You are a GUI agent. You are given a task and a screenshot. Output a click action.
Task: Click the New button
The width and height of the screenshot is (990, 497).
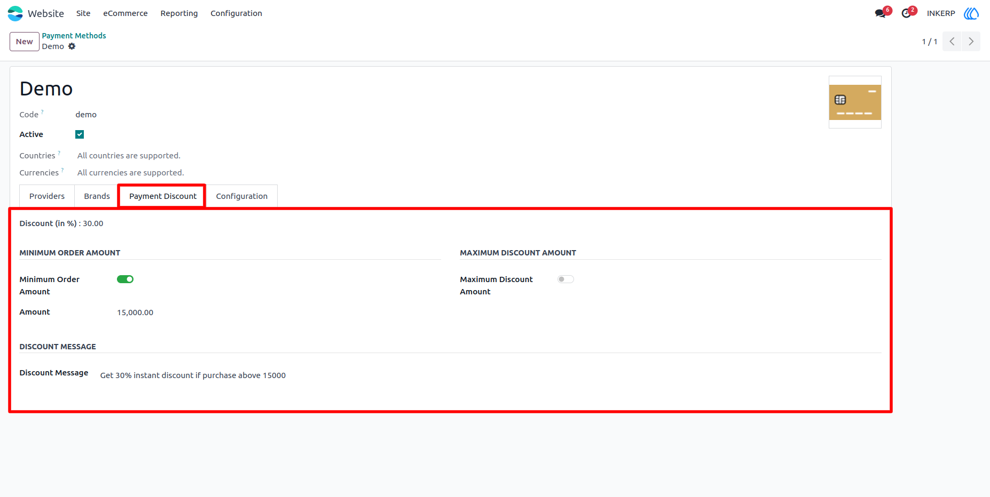click(25, 42)
